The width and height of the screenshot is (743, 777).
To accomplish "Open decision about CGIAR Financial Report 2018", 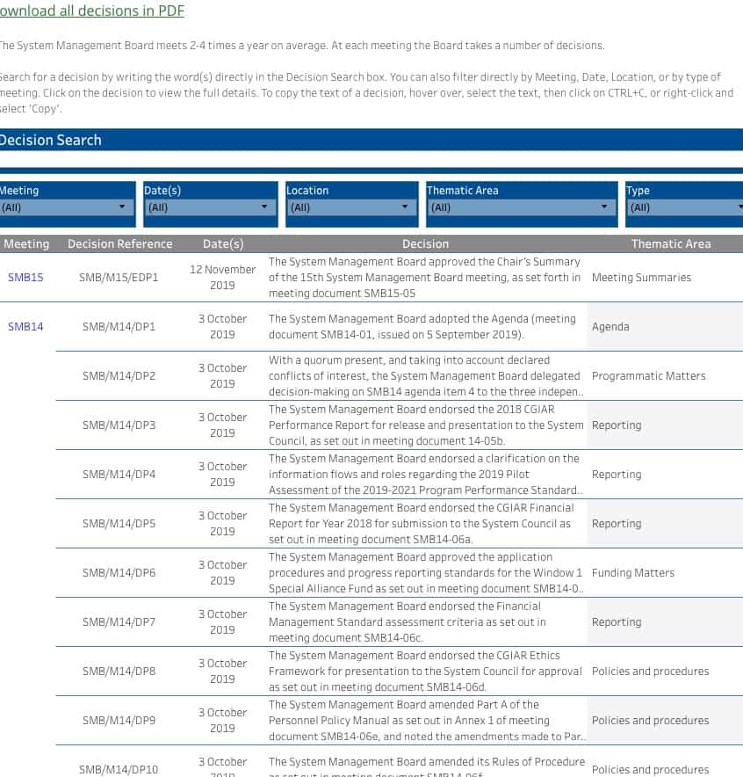I will click(x=425, y=524).
